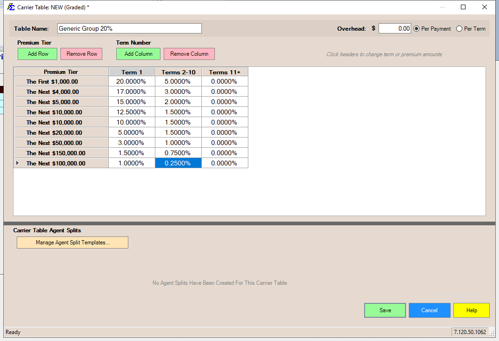Image resolution: width=499 pixels, height=341 pixels.
Task: Save the carrier table
Action: coord(385,310)
